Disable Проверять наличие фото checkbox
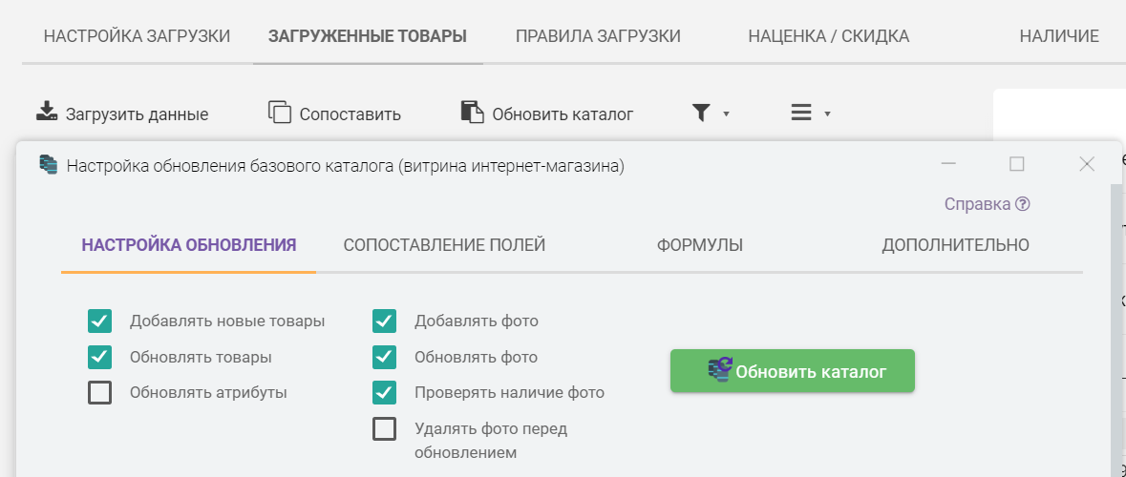This screenshot has width=1126, height=477. pyautogui.click(x=385, y=392)
